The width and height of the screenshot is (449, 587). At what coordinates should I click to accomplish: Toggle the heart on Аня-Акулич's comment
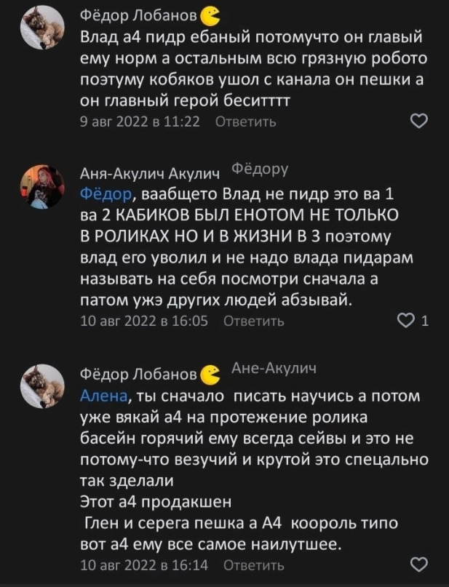coord(410,322)
